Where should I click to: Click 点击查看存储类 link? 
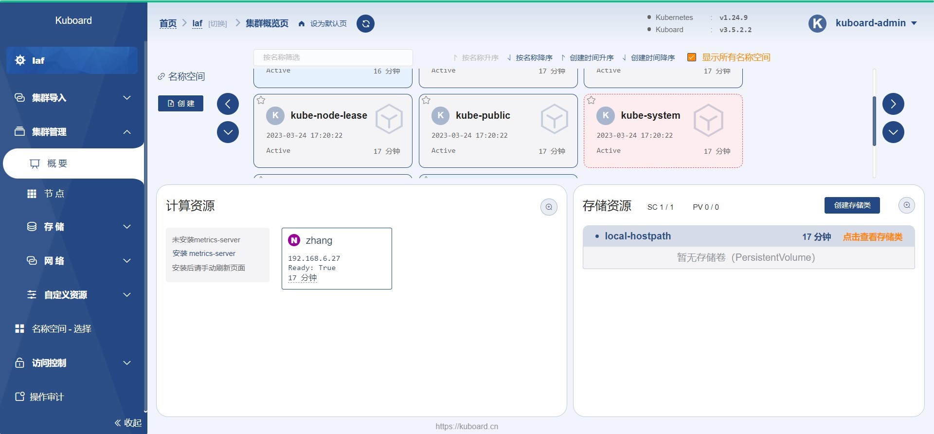pos(873,237)
